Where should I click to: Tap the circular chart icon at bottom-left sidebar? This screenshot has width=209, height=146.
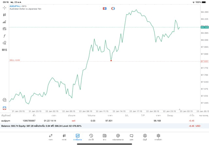[x=4, y=100]
